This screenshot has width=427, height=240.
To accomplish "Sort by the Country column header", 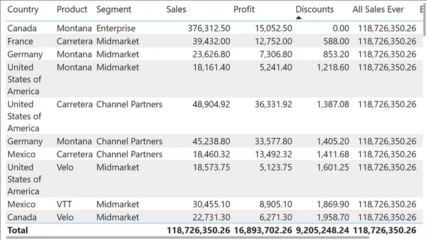I will (x=23, y=9).
